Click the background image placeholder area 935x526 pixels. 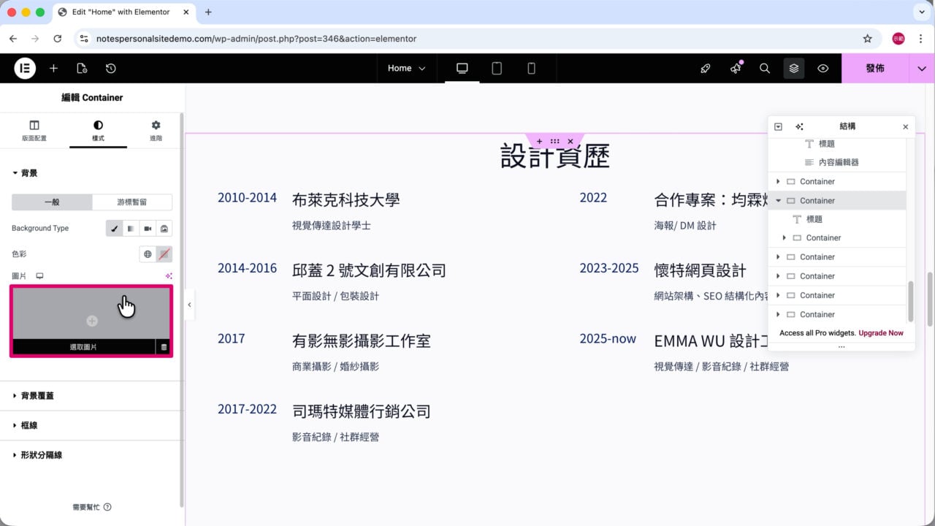(91, 313)
